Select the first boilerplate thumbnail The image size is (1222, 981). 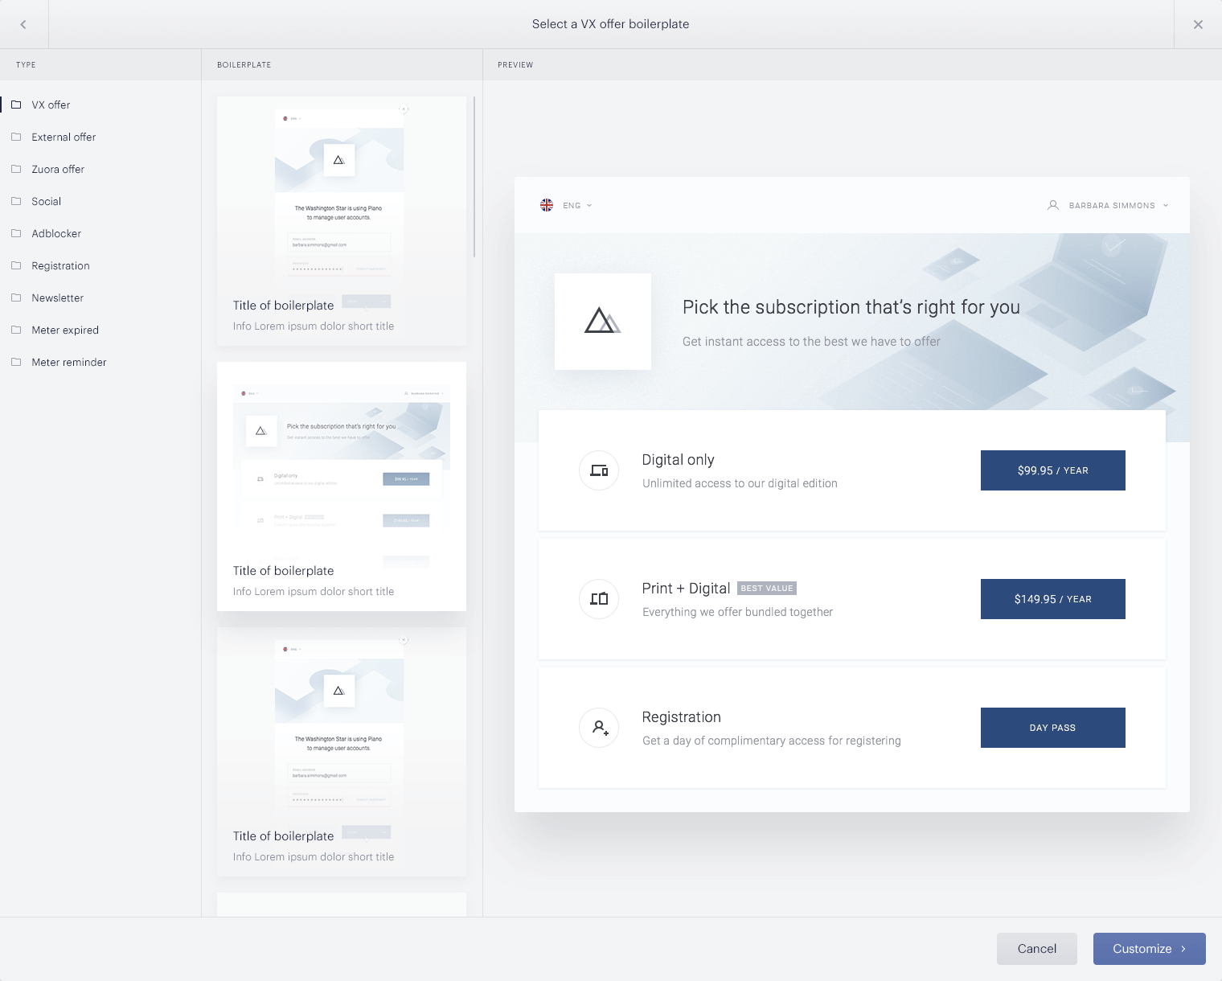[341, 220]
